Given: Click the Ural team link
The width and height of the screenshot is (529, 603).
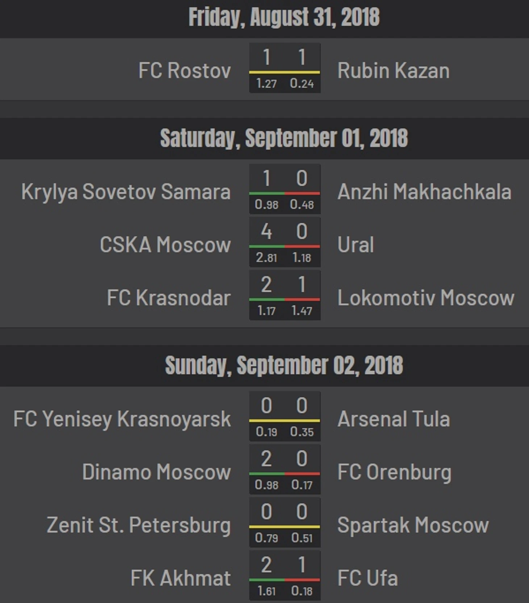Looking at the screenshot, I should coord(355,245).
